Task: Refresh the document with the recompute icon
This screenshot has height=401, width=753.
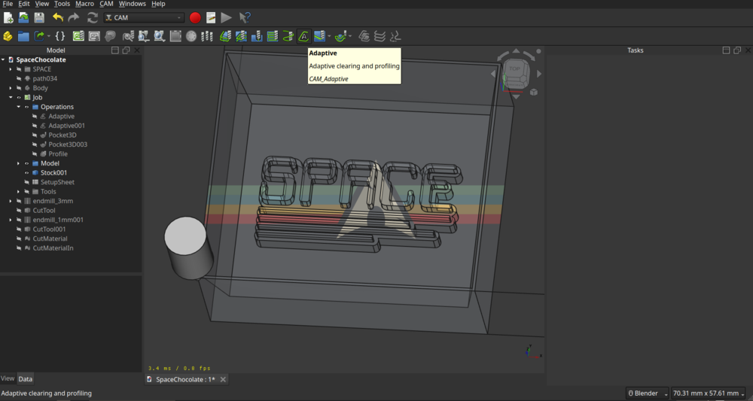Action: (92, 18)
